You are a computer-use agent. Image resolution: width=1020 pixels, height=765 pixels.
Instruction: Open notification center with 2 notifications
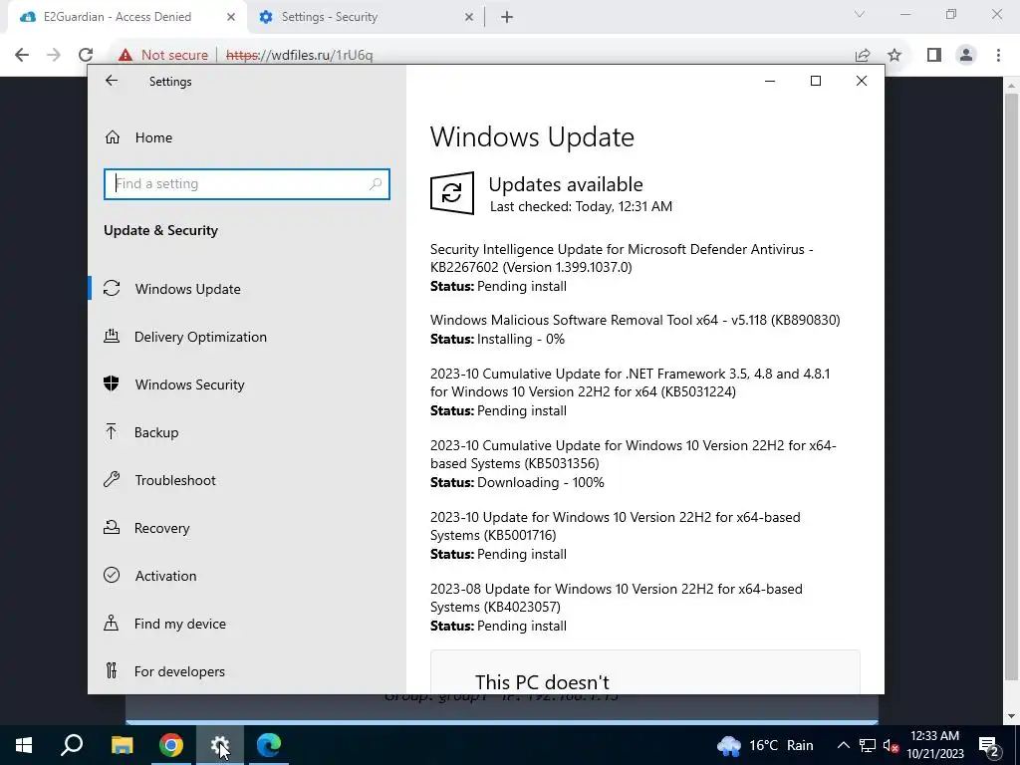pyautogui.click(x=988, y=745)
